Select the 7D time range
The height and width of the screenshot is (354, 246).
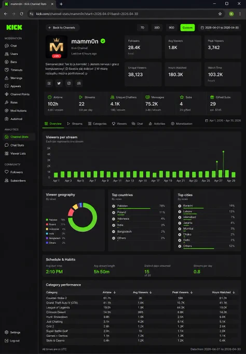143,28
